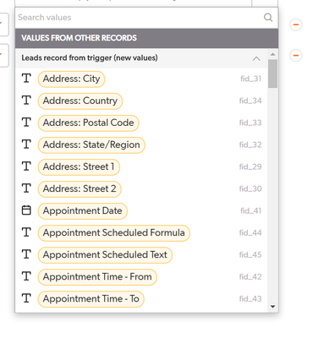Pick the Appointment Time - From value
324x338 pixels.
point(97,276)
